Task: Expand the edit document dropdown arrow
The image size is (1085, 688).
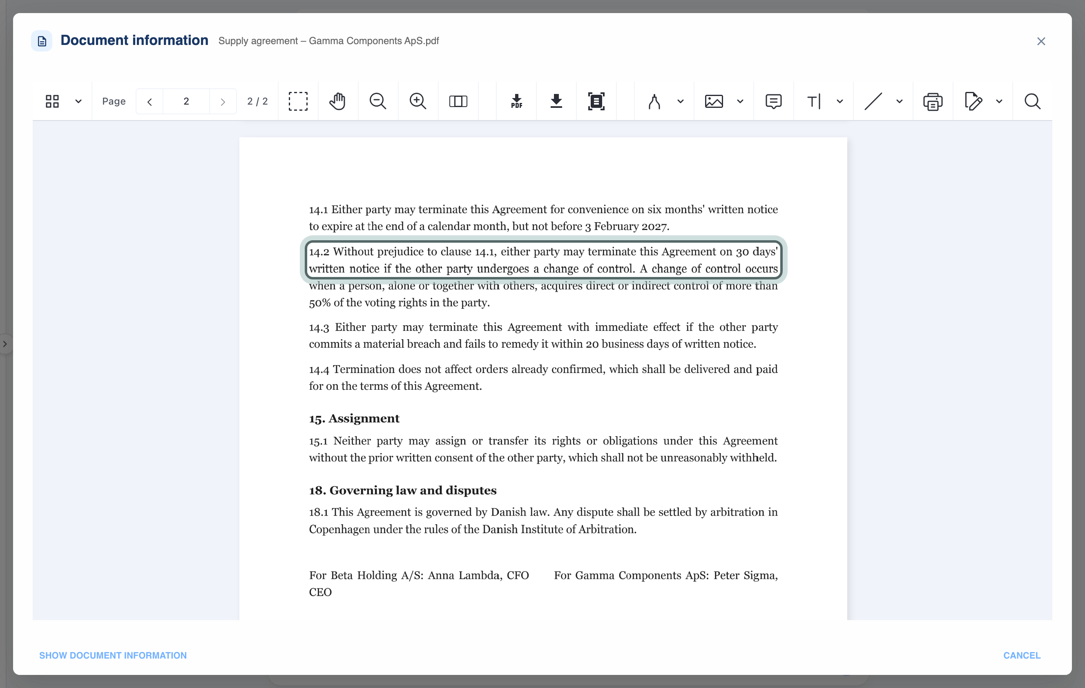Action: (x=999, y=101)
